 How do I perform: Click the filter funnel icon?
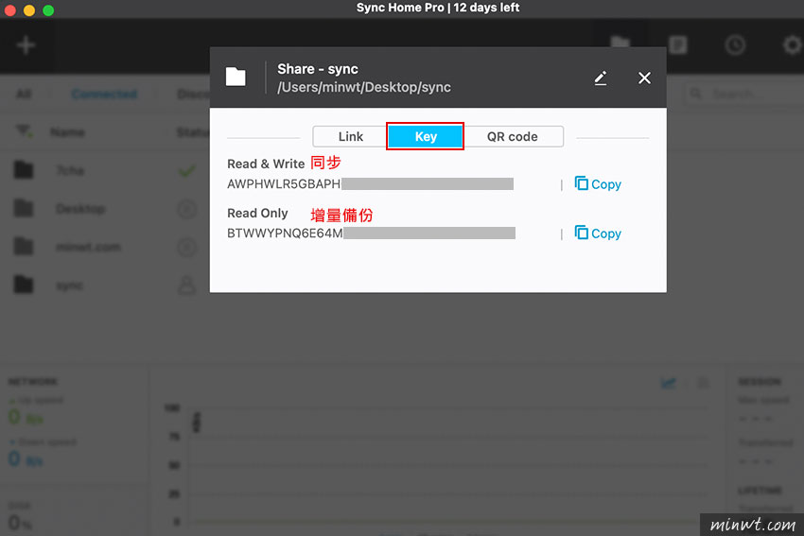[24, 131]
